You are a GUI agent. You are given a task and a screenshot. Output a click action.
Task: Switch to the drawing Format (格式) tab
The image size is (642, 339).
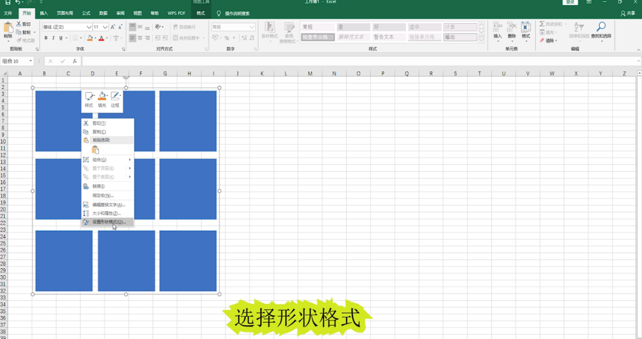point(201,13)
